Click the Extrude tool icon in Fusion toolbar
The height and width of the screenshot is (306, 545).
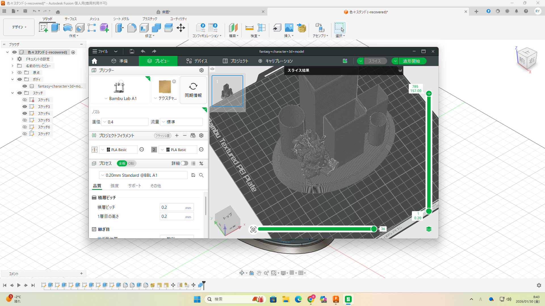click(55, 27)
